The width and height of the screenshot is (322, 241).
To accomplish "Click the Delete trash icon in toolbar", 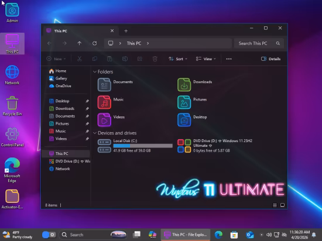I will point(155,59).
